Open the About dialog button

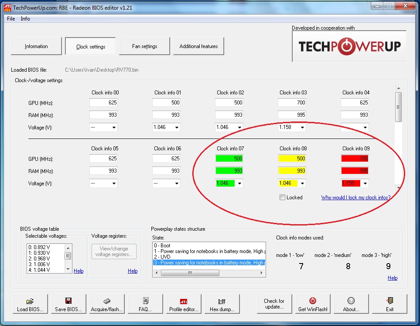click(x=351, y=304)
